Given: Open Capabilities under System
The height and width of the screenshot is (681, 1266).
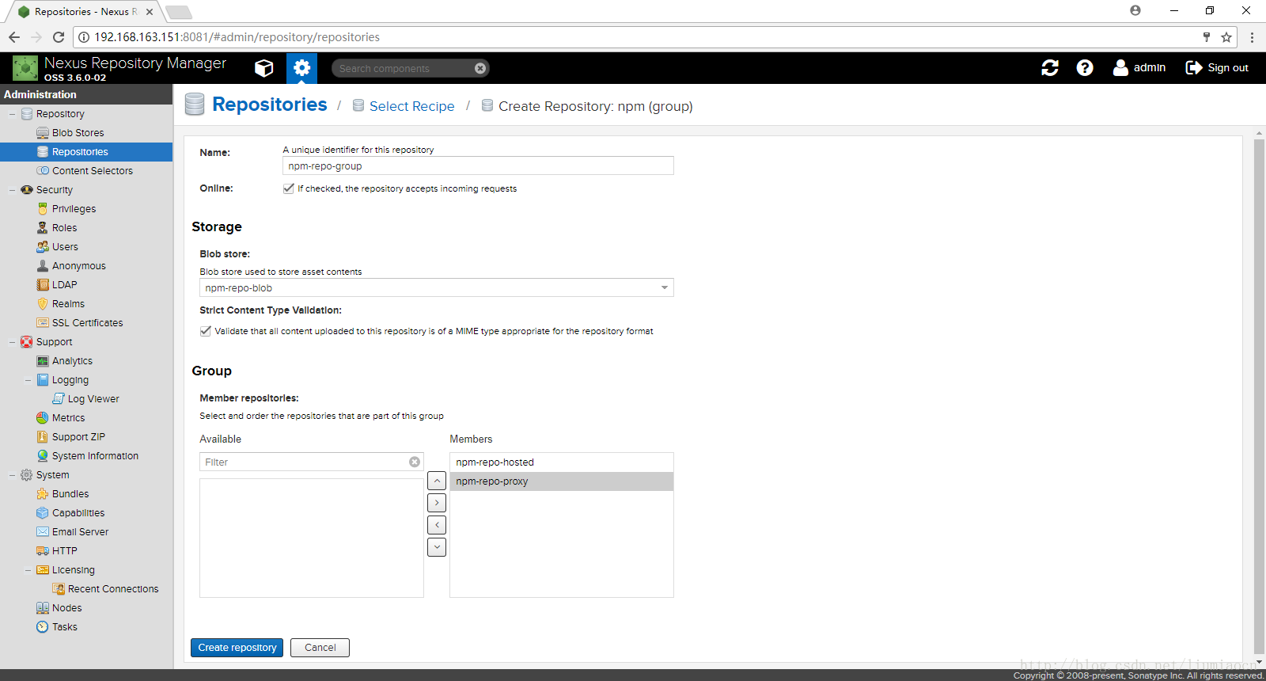Looking at the screenshot, I should pyautogui.click(x=78, y=513).
